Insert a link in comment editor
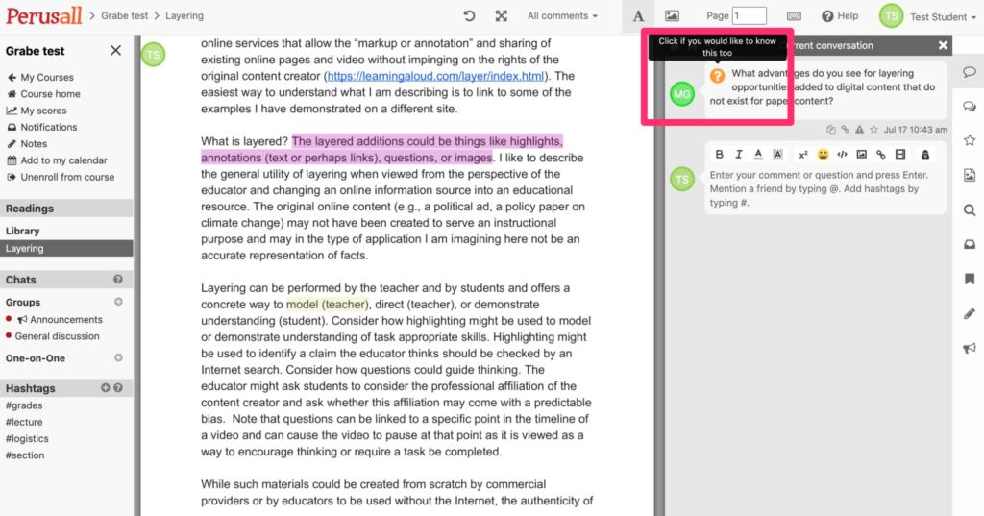 (x=880, y=154)
